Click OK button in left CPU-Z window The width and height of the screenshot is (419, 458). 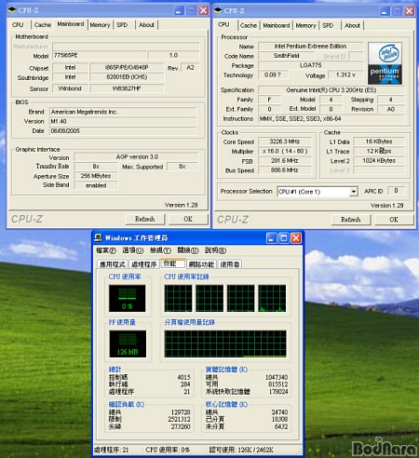coord(188,219)
